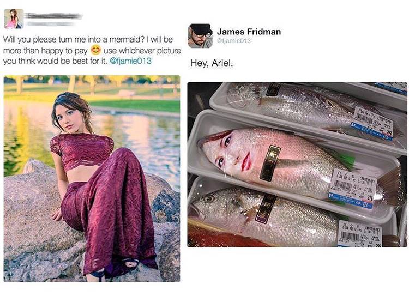Click the smiley emoji in the tweet
The width and height of the screenshot is (409, 296).
[95, 50]
